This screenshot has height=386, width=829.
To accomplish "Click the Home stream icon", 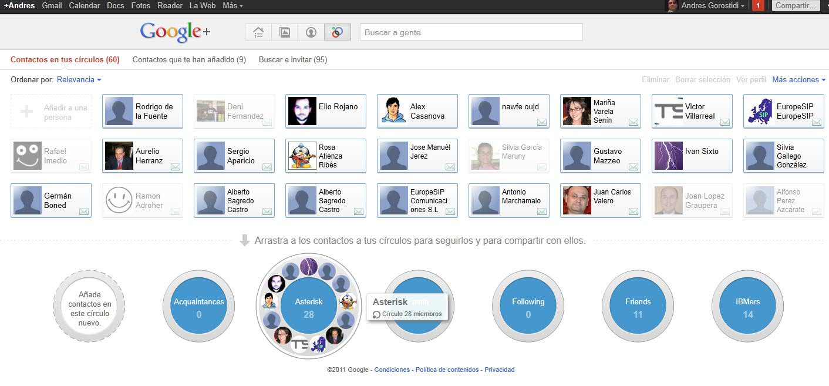I will [258, 32].
